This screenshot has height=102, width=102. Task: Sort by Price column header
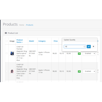click(56, 41)
